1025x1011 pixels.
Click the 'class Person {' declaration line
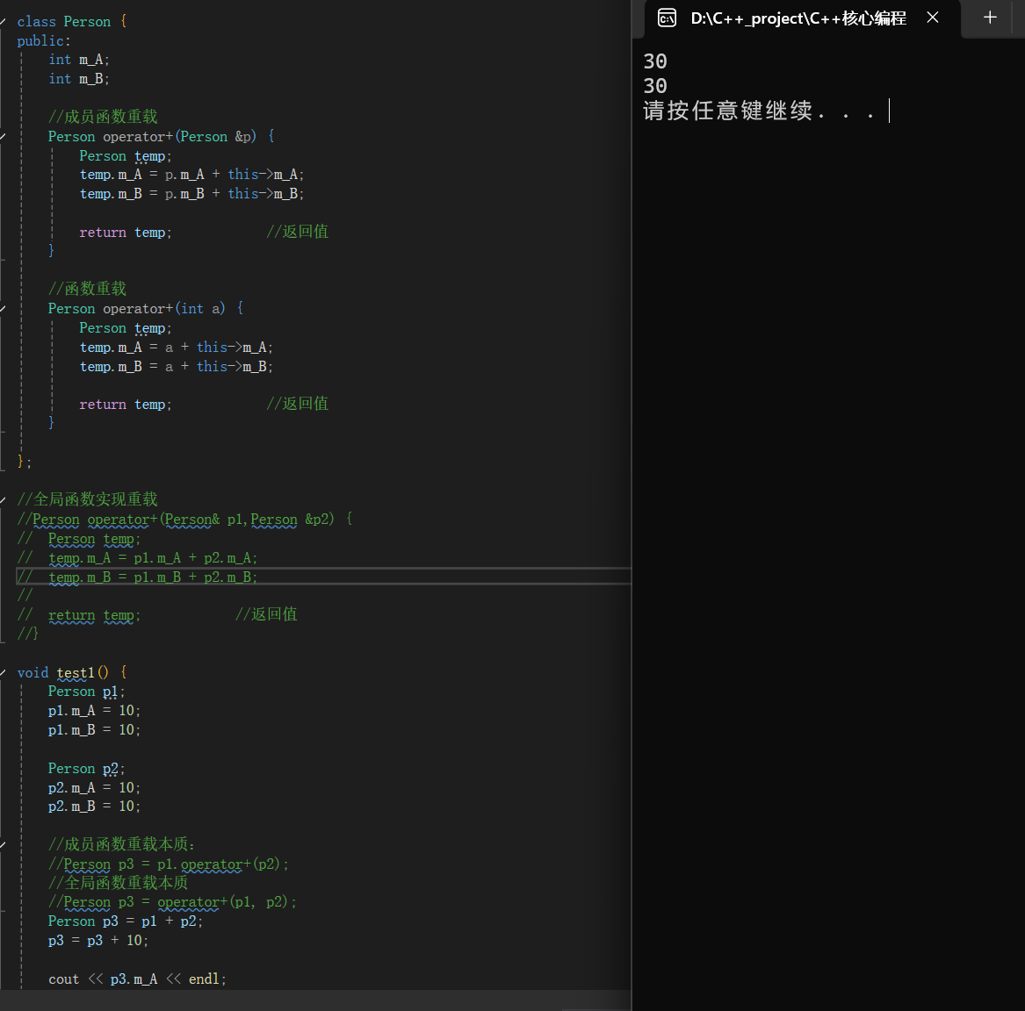point(72,22)
